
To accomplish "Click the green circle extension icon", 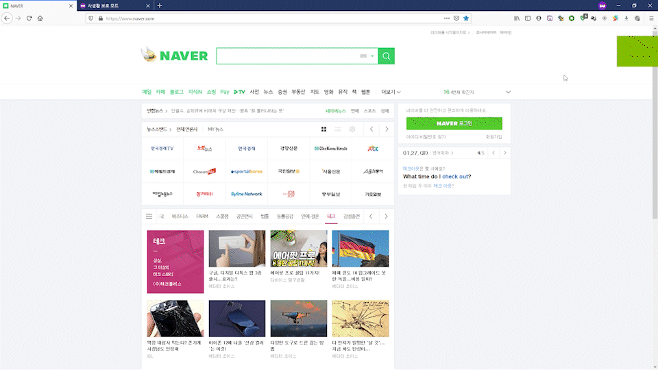I will [572, 18].
